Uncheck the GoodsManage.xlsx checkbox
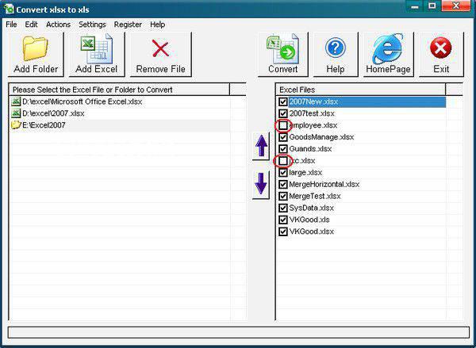This screenshot has height=348, width=476. click(x=283, y=137)
